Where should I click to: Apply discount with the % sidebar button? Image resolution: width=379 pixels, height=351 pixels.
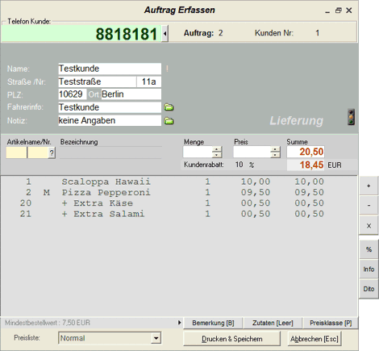[x=369, y=249]
